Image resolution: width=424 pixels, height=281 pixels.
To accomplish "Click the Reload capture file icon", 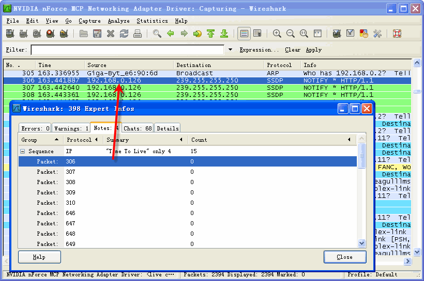I will click(124, 34).
